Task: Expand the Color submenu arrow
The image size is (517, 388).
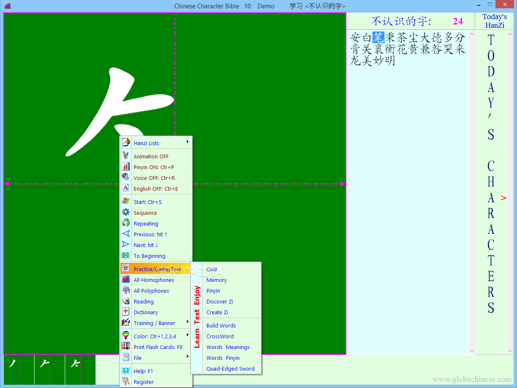Action: 188,335
